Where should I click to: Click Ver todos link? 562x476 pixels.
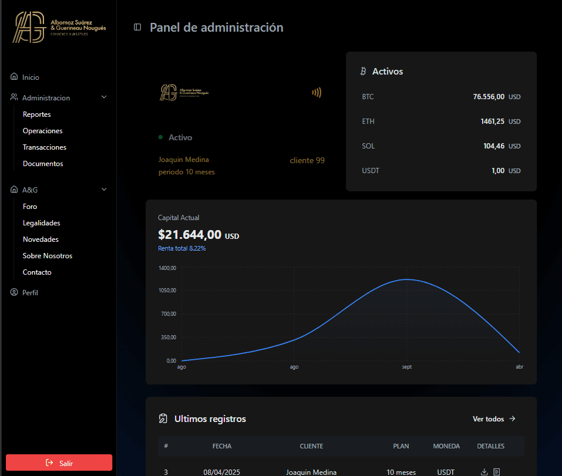494,419
